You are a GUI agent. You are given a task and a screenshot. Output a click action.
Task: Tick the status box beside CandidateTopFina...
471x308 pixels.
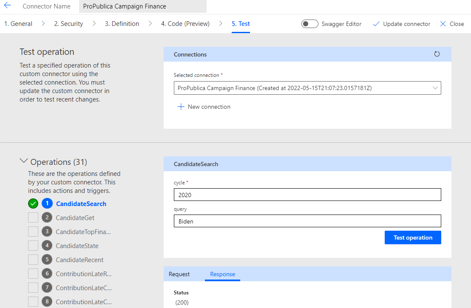coord(33,232)
